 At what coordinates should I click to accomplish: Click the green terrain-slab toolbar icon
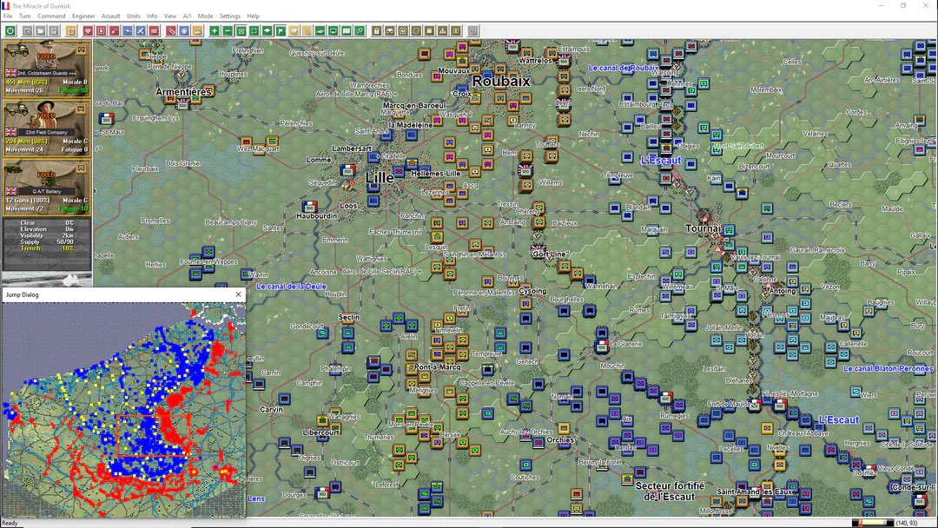coord(320,30)
